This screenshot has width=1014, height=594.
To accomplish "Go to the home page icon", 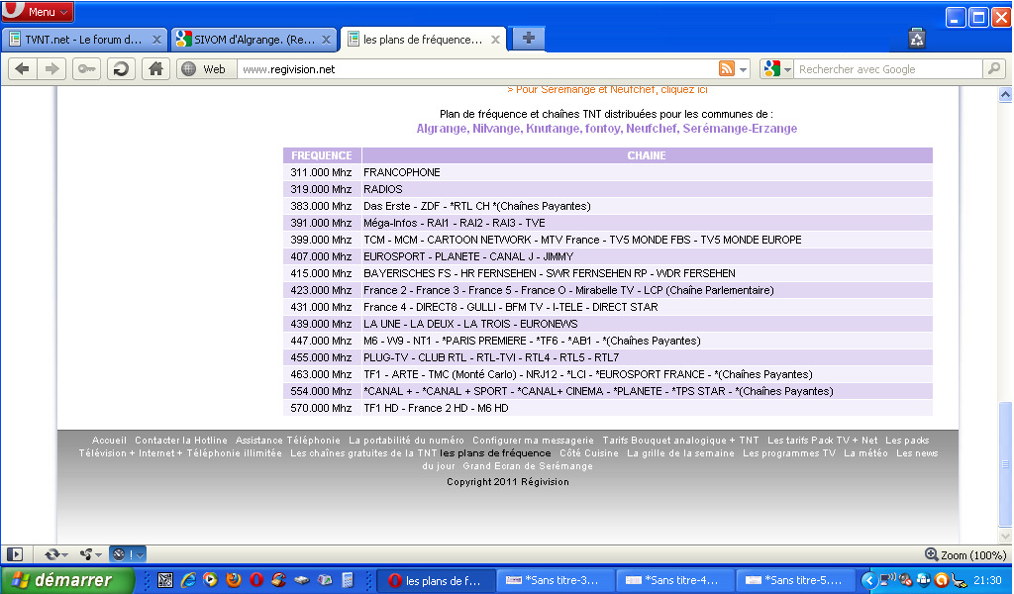I will [x=155, y=69].
